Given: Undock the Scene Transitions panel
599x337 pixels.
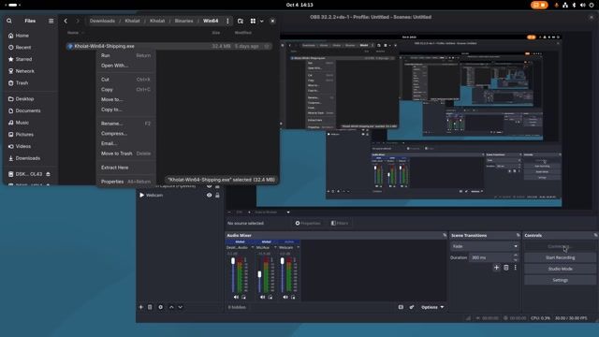Looking at the screenshot, I should [518, 235].
